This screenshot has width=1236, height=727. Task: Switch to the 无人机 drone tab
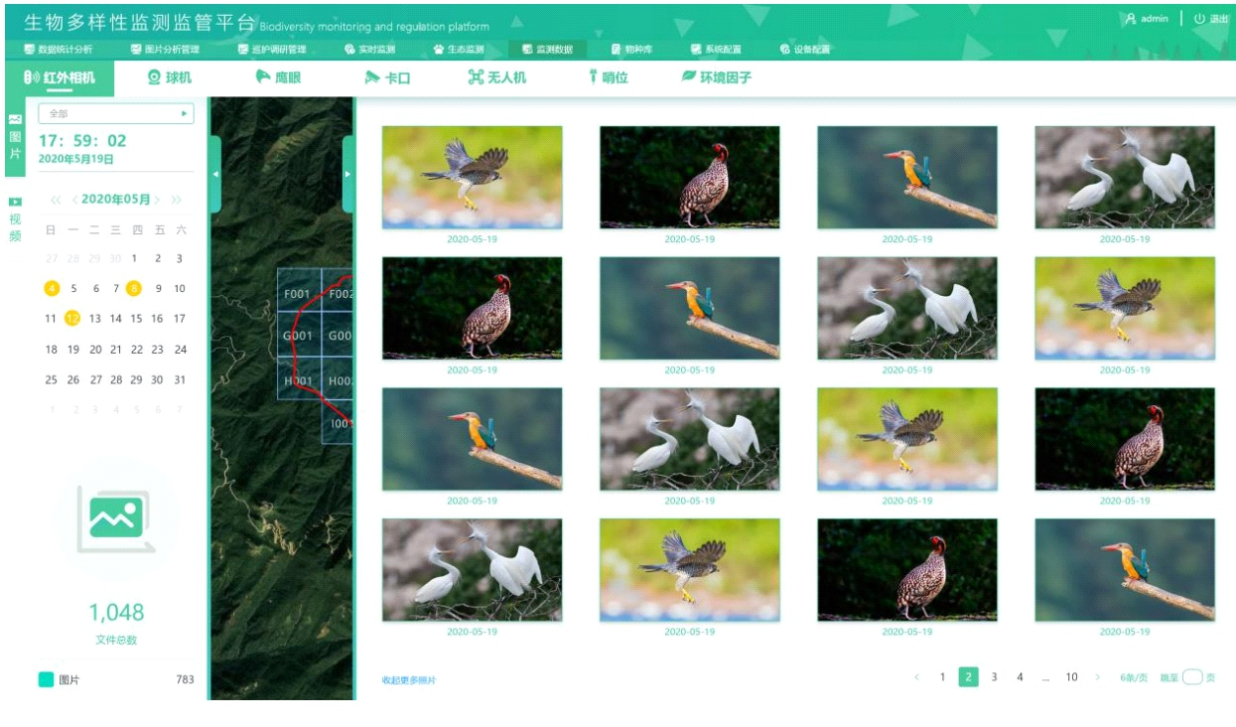pos(496,77)
